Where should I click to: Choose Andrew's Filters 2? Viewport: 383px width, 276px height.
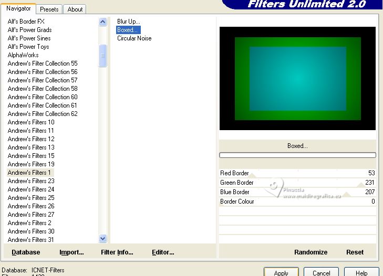click(x=29, y=223)
